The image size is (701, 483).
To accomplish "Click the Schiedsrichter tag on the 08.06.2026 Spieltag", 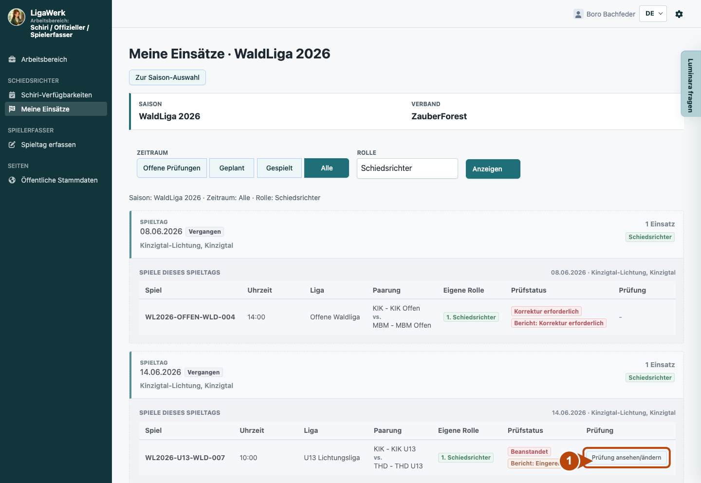I will 650,237.
